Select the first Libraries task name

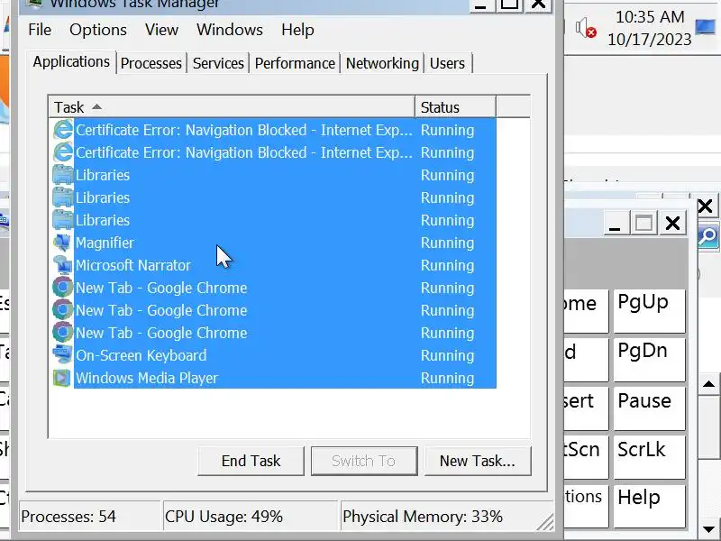[x=103, y=175]
